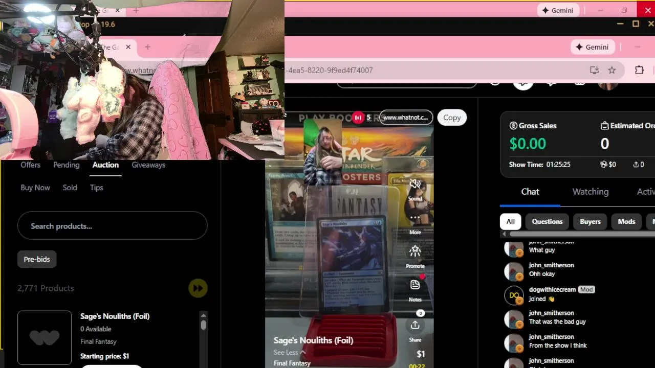Click the Gross Sales dollar icon
The width and height of the screenshot is (655, 368).
(513, 126)
